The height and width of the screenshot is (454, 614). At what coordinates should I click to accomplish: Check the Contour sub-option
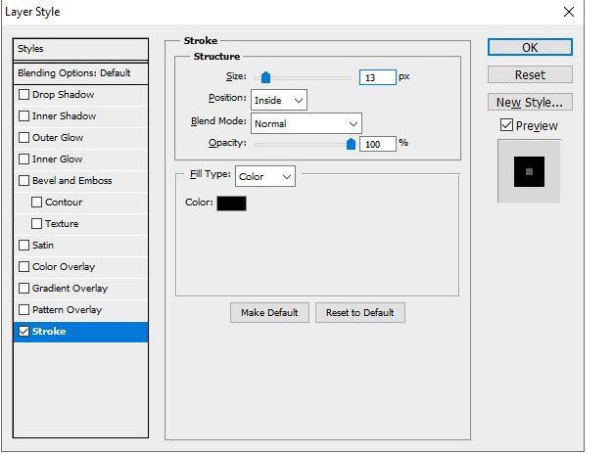coord(37,203)
